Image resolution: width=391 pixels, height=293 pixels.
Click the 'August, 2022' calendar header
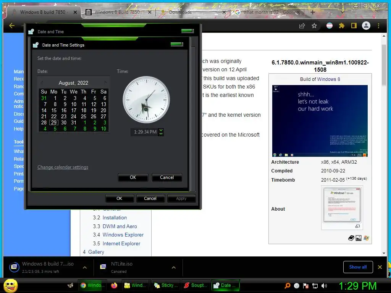pyautogui.click(x=73, y=83)
